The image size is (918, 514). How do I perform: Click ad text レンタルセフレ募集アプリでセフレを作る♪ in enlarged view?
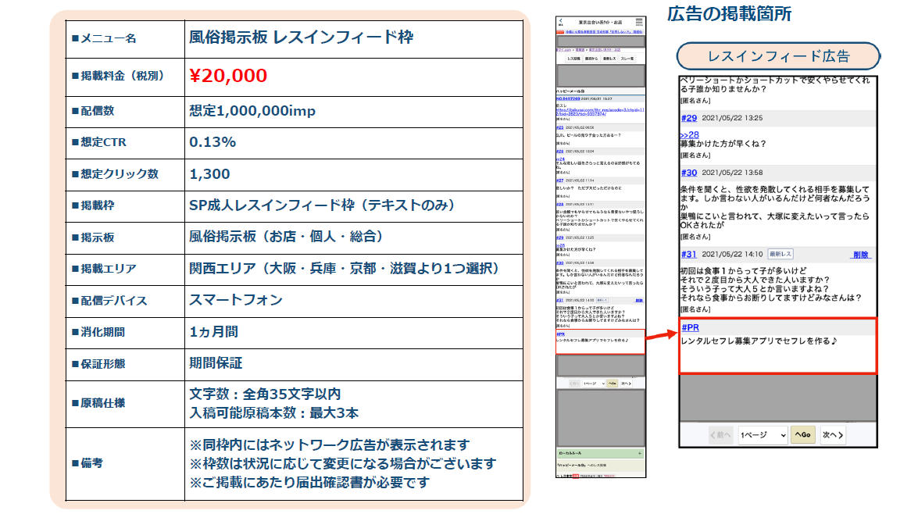point(759,341)
